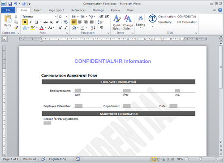Click the Increase Indent icon

click(107, 16)
